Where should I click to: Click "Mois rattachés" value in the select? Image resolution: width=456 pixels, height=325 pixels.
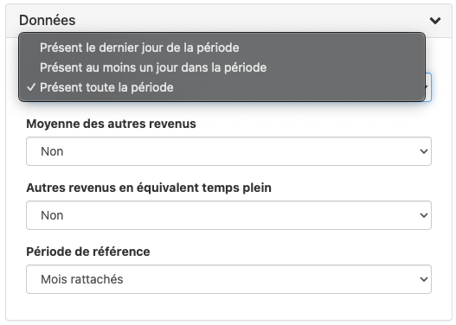pos(82,279)
